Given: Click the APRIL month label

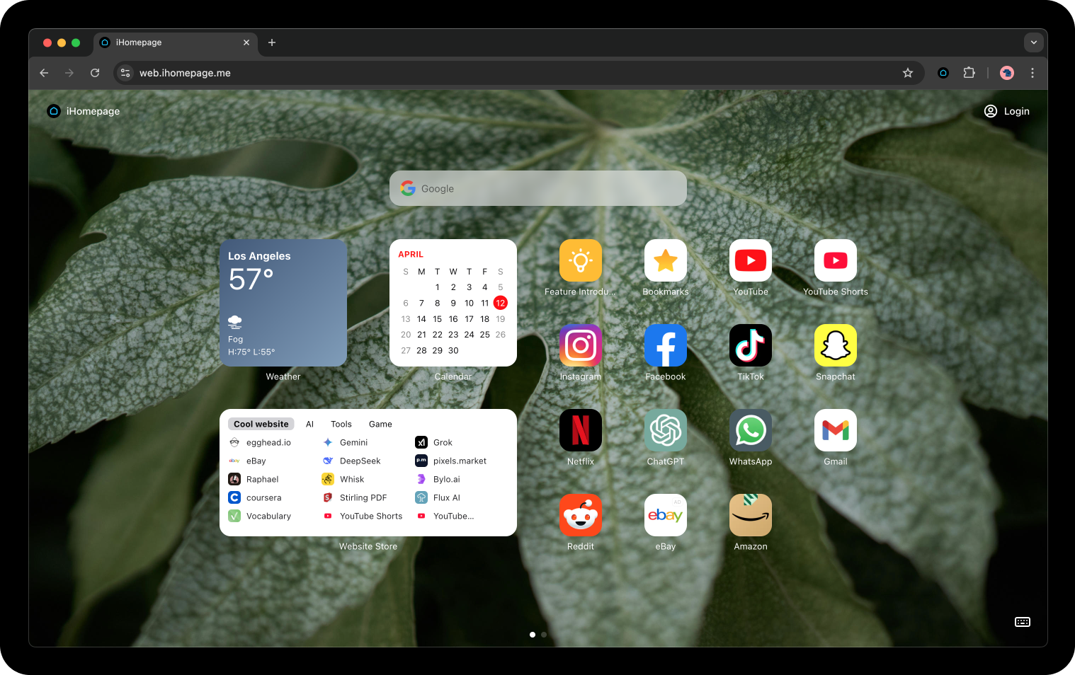Looking at the screenshot, I should (411, 254).
